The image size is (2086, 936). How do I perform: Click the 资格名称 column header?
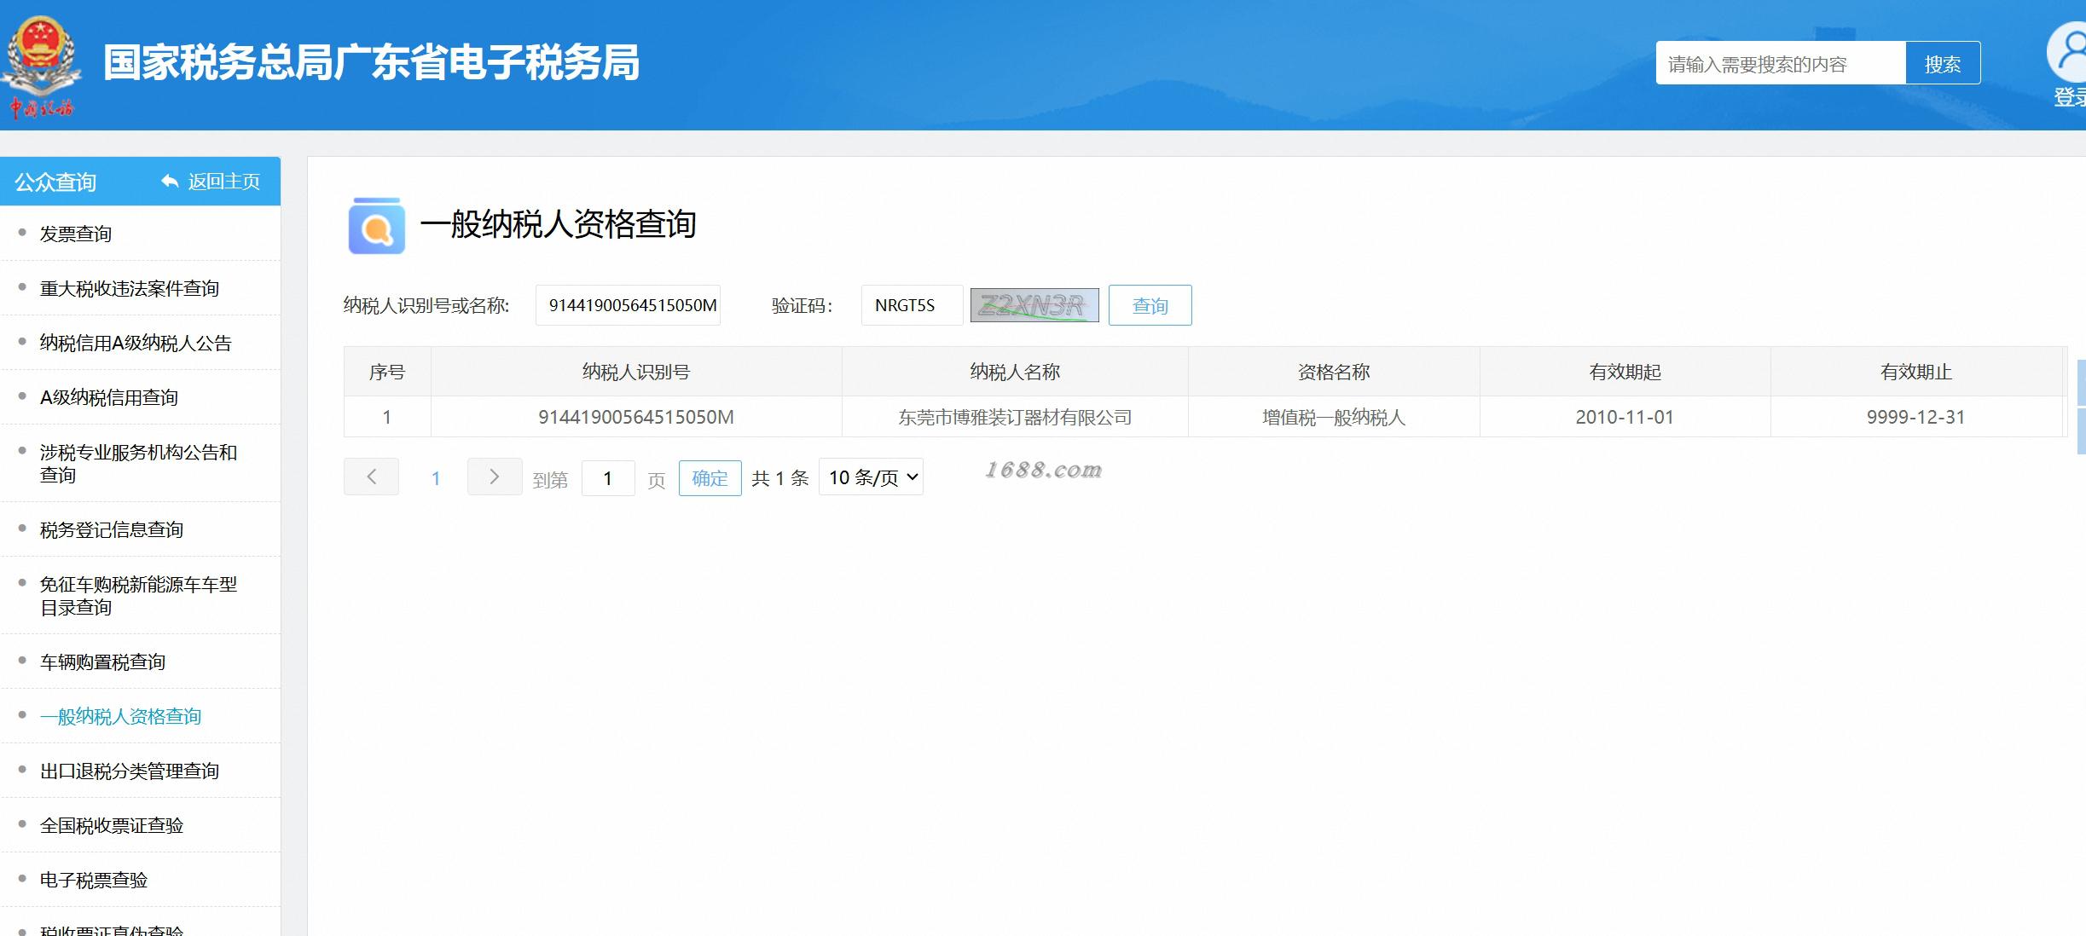pyautogui.click(x=1334, y=372)
